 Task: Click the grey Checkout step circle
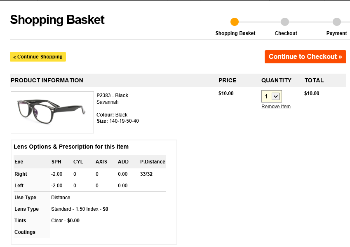click(285, 22)
